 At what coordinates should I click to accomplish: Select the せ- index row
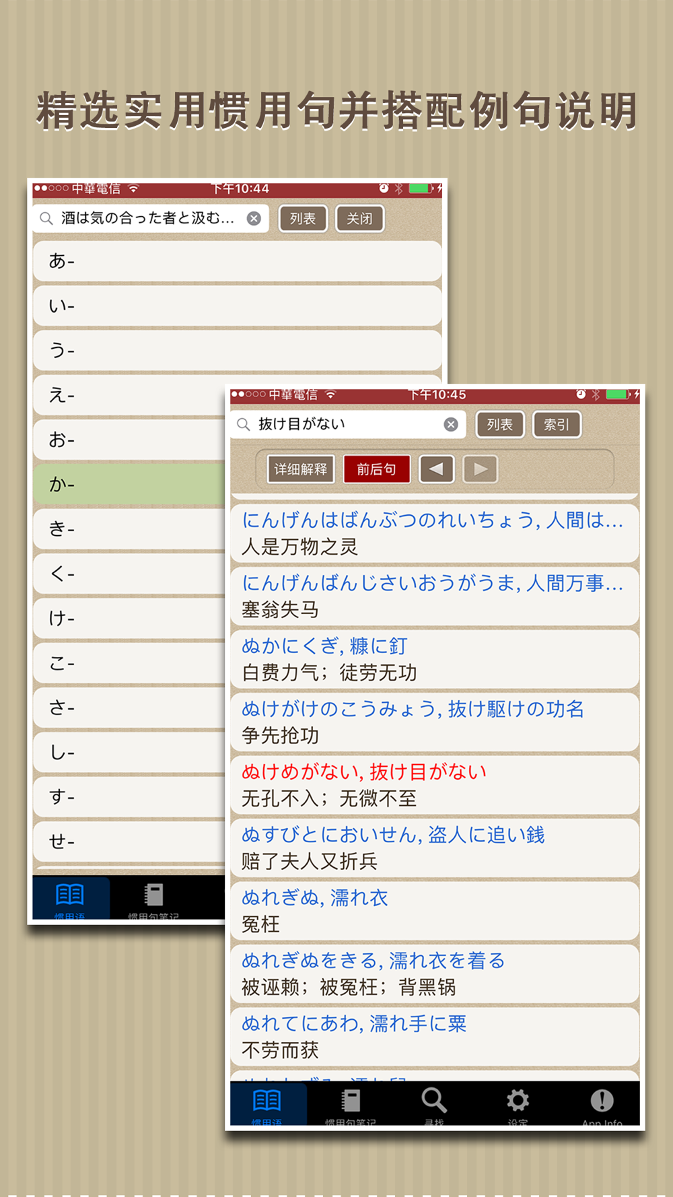(x=129, y=842)
